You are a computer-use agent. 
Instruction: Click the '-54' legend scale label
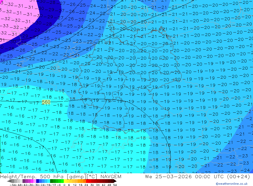click(x=13, y=185)
